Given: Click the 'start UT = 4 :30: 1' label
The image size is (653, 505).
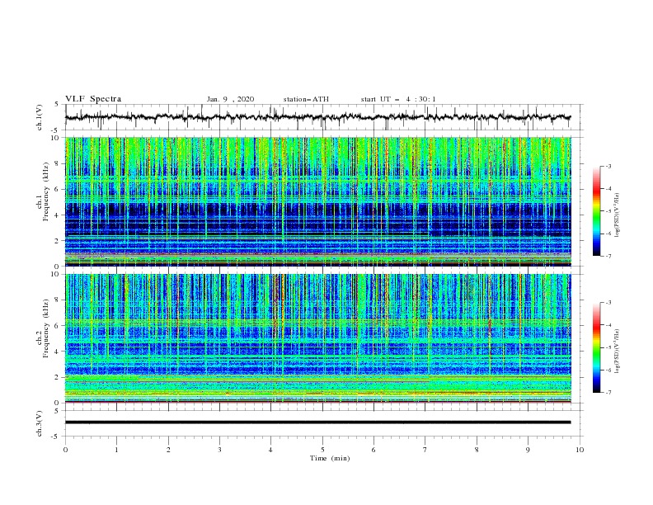Looking at the screenshot, I should pos(398,99).
